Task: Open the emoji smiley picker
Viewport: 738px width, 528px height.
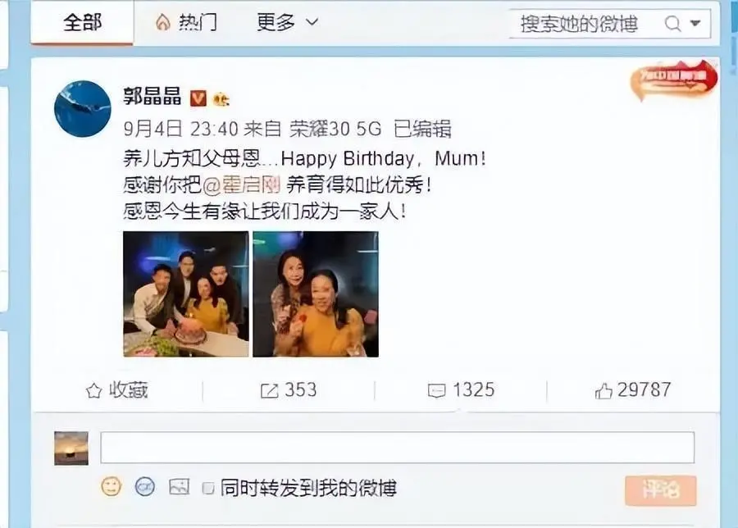Action: tap(112, 486)
